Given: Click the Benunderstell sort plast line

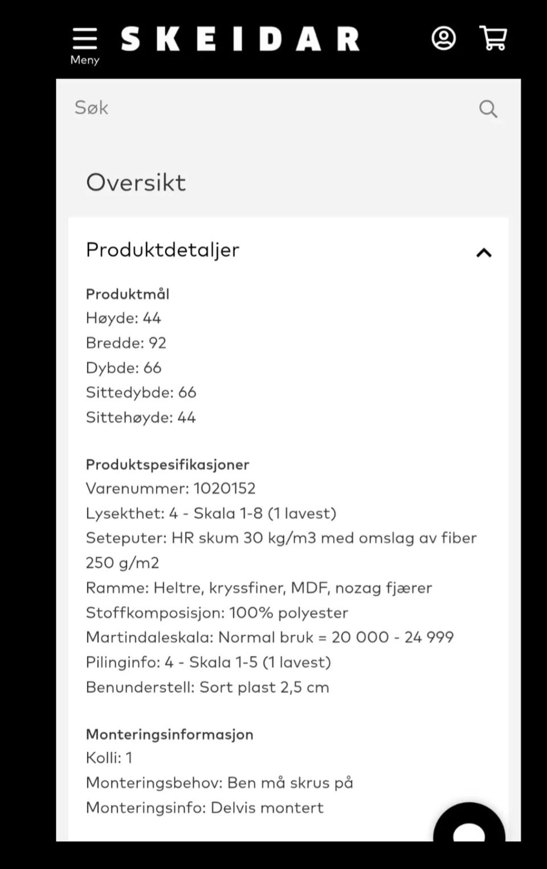Looking at the screenshot, I should pyautogui.click(x=207, y=687).
